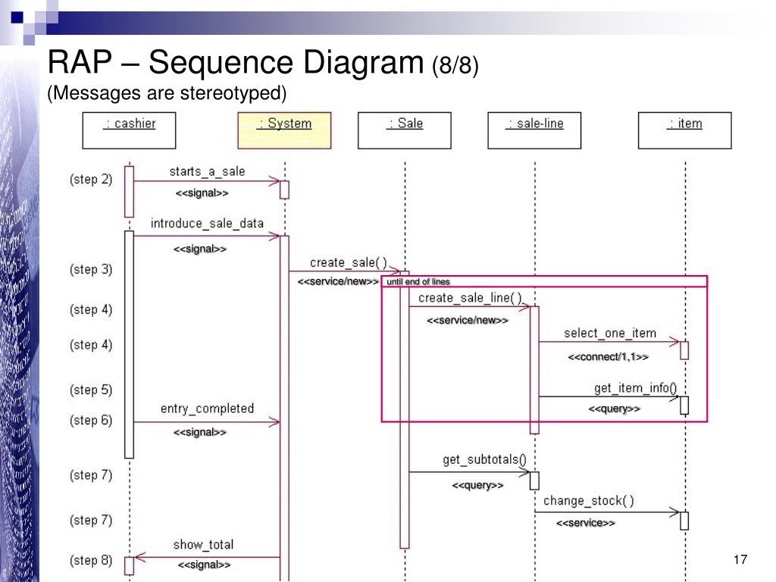Click <<signal>> stereotype under entry_completed
The image size is (776, 582).
[x=200, y=433]
